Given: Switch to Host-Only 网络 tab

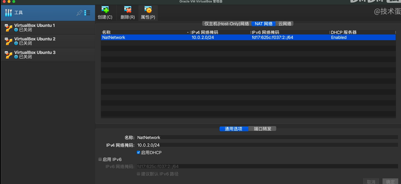Looking at the screenshot, I should pyautogui.click(x=227, y=24).
